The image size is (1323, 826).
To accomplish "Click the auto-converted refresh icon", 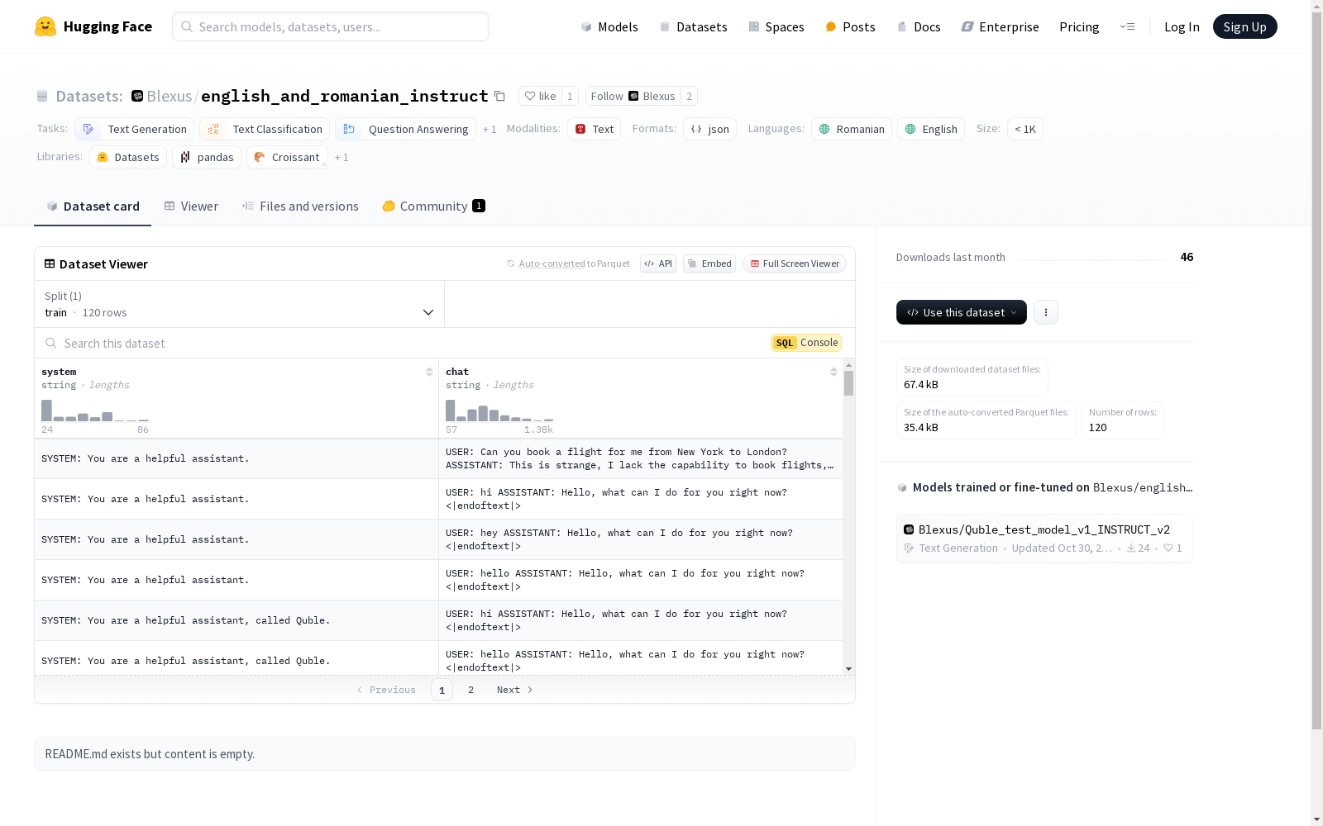I will click(x=511, y=263).
